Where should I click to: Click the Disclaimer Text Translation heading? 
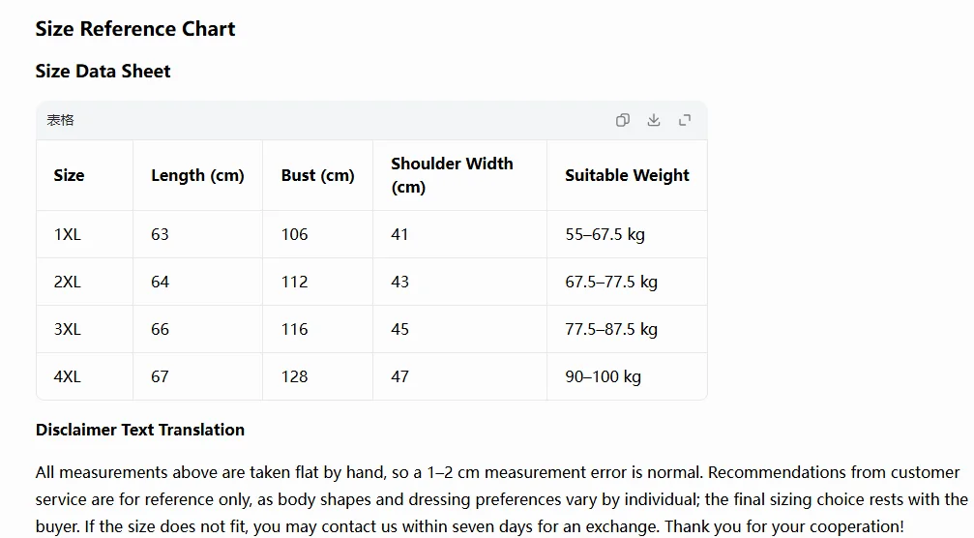click(139, 430)
